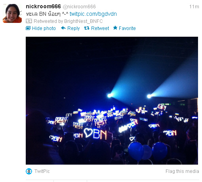This screenshot has width=202, height=182.
Task: Open the nickroom666 profile avatar
Action: pyautogui.click(x=12, y=13)
